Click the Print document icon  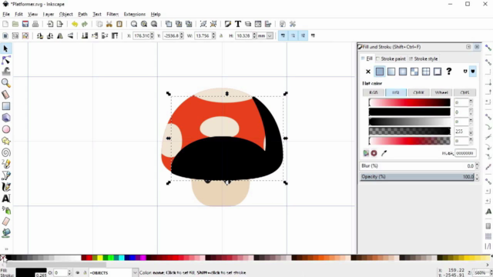pos(35,24)
